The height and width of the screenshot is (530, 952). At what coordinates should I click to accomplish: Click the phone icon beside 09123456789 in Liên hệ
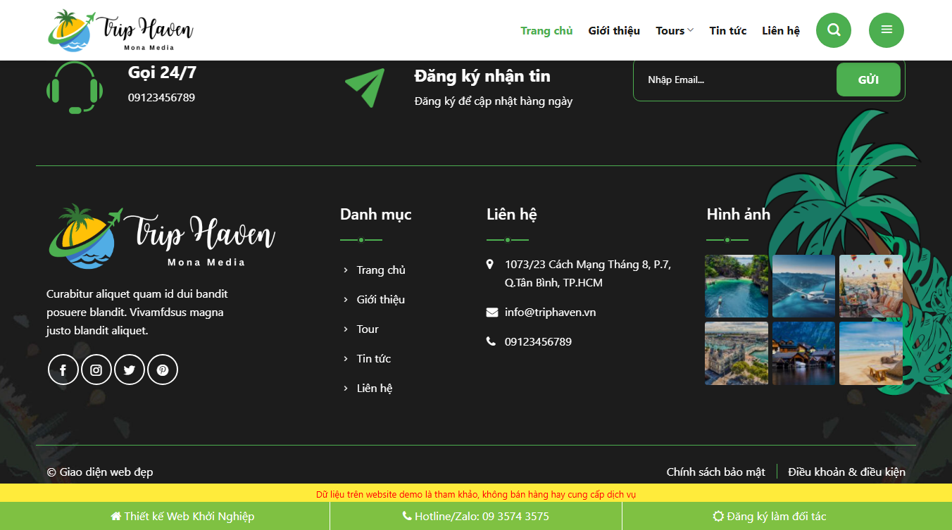(x=491, y=342)
